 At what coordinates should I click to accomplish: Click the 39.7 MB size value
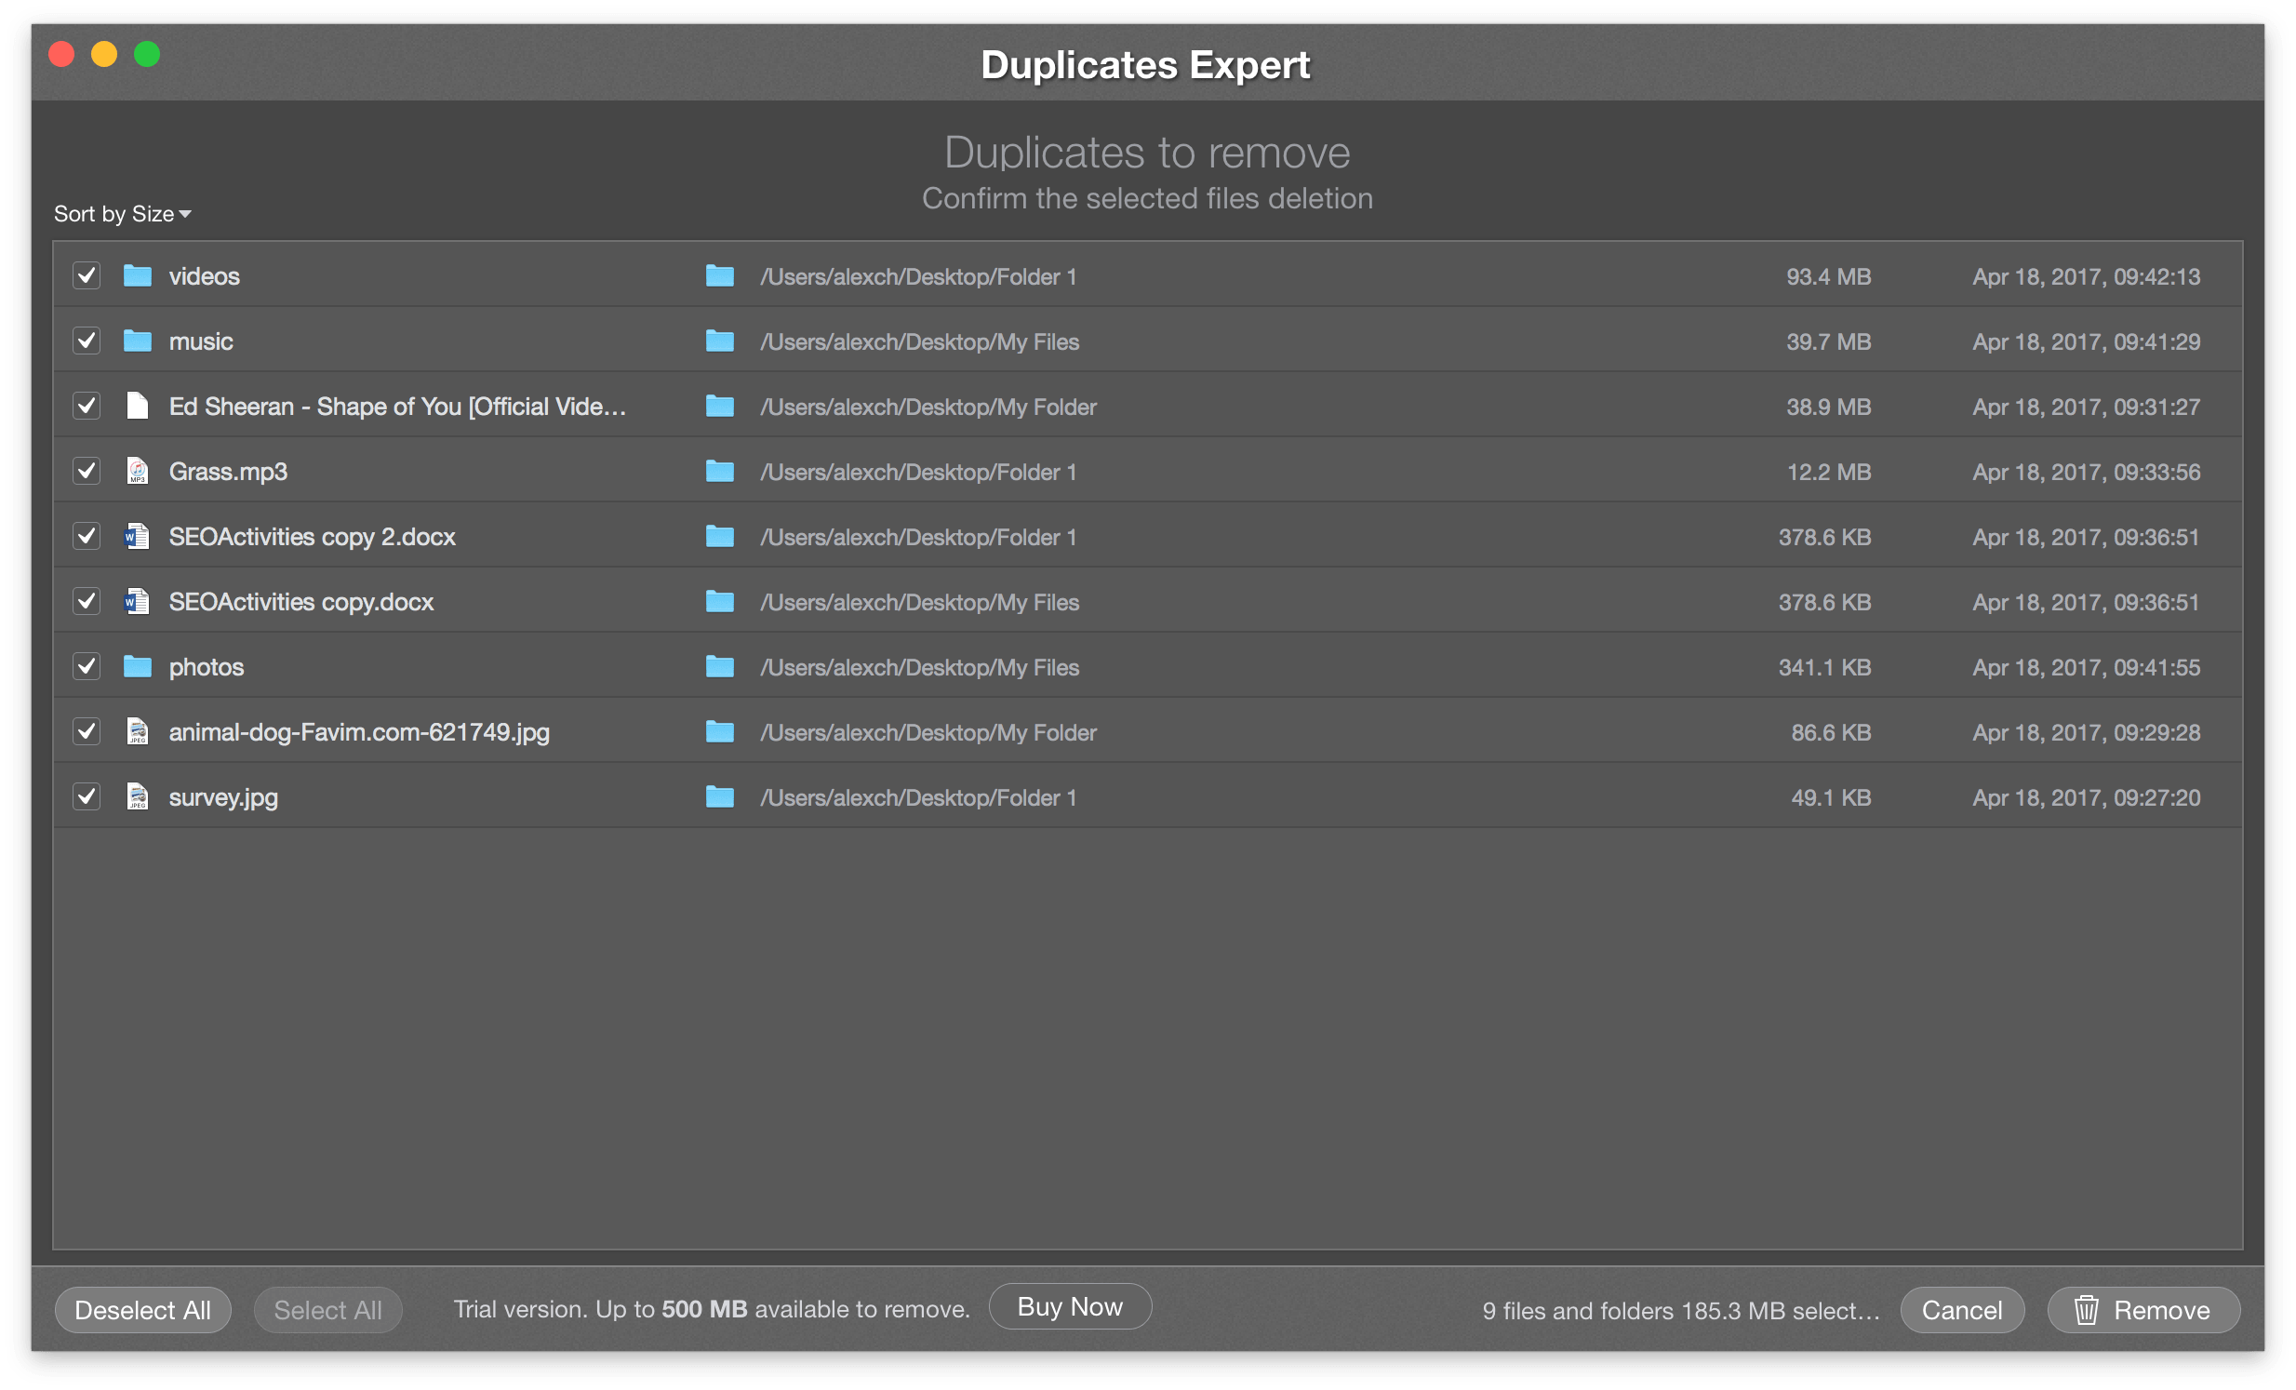(1828, 341)
